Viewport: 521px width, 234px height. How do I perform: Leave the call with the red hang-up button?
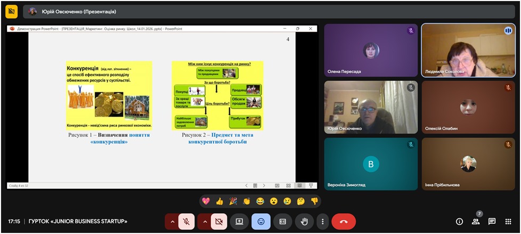tap(344, 221)
